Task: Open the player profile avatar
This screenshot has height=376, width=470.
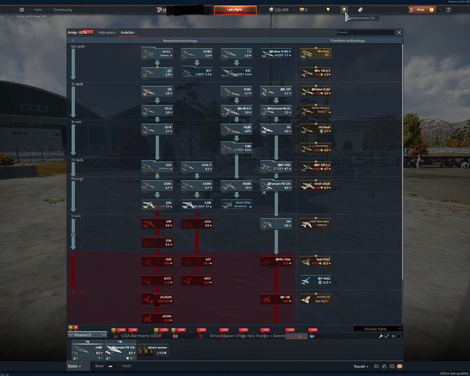Action: (159, 10)
